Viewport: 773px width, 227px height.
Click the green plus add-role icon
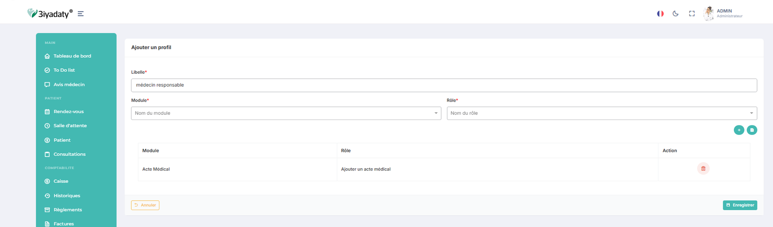point(739,130)
